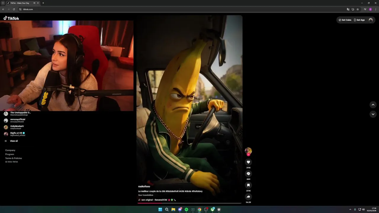
Task: Expand the Company footer section
Action: tap(10, 150)
